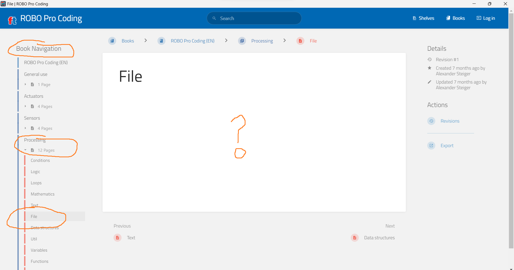Image resolution: width=514 pixels, height=270 pixels.
Task: Click the chevron after Processing breadcrumb
Action: coord(285,40)
